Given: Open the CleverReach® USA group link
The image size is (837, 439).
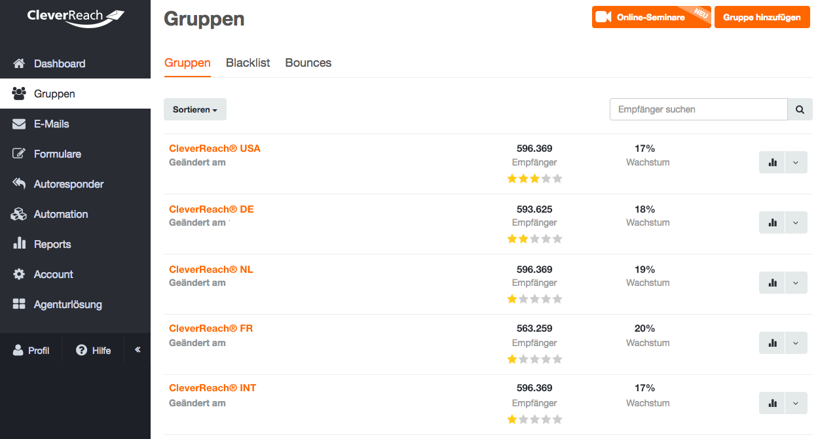Looking at the screenshot, I should click(x=215, y=149).
